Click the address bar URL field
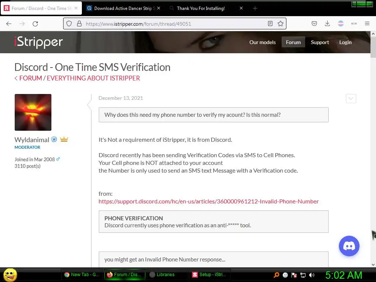The width and height of the screenshot is (376, 282). (175, 24)
